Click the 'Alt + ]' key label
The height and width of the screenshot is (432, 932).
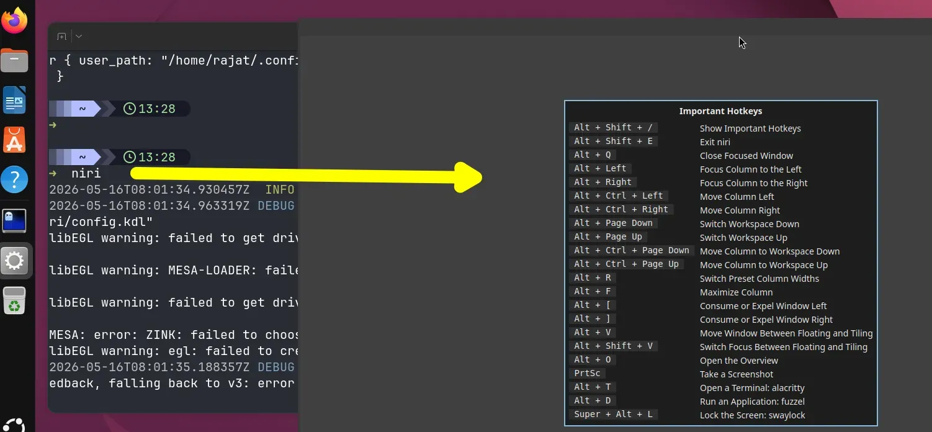592,318
